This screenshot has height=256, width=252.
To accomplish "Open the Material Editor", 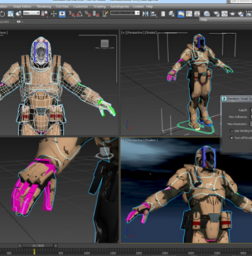I will (x=207, y=14).
